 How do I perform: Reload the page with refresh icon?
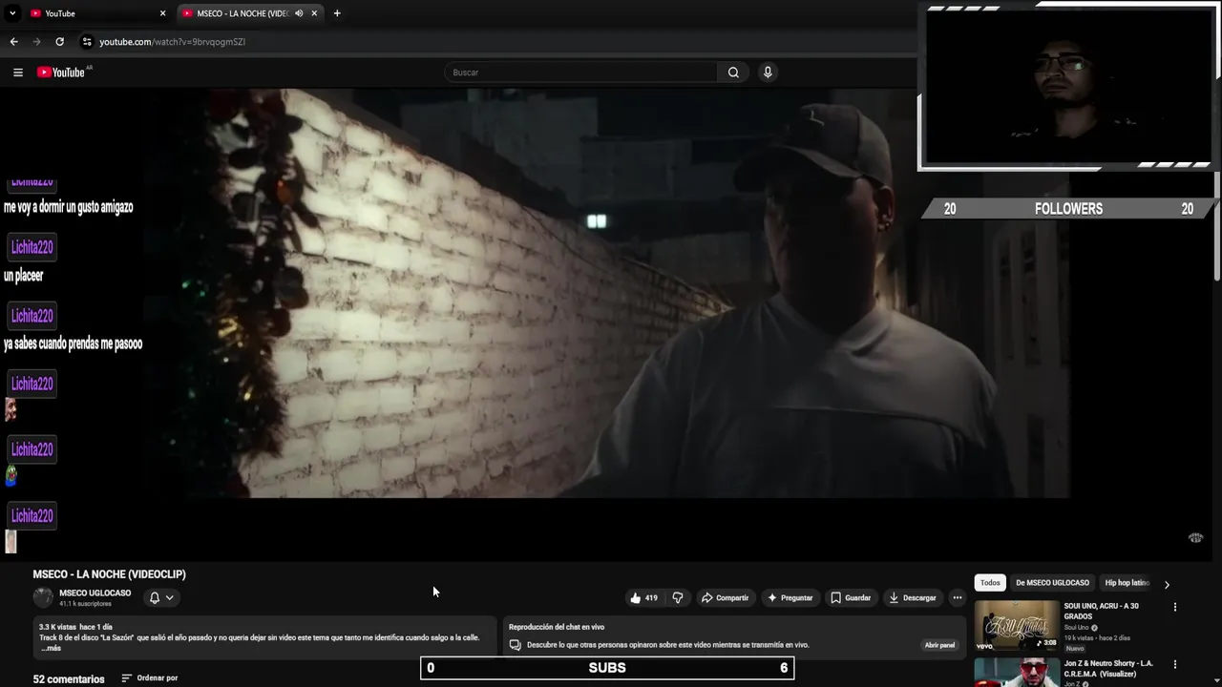tap(59, 42)
